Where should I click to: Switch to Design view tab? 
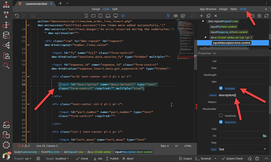(x=96, y=9)
